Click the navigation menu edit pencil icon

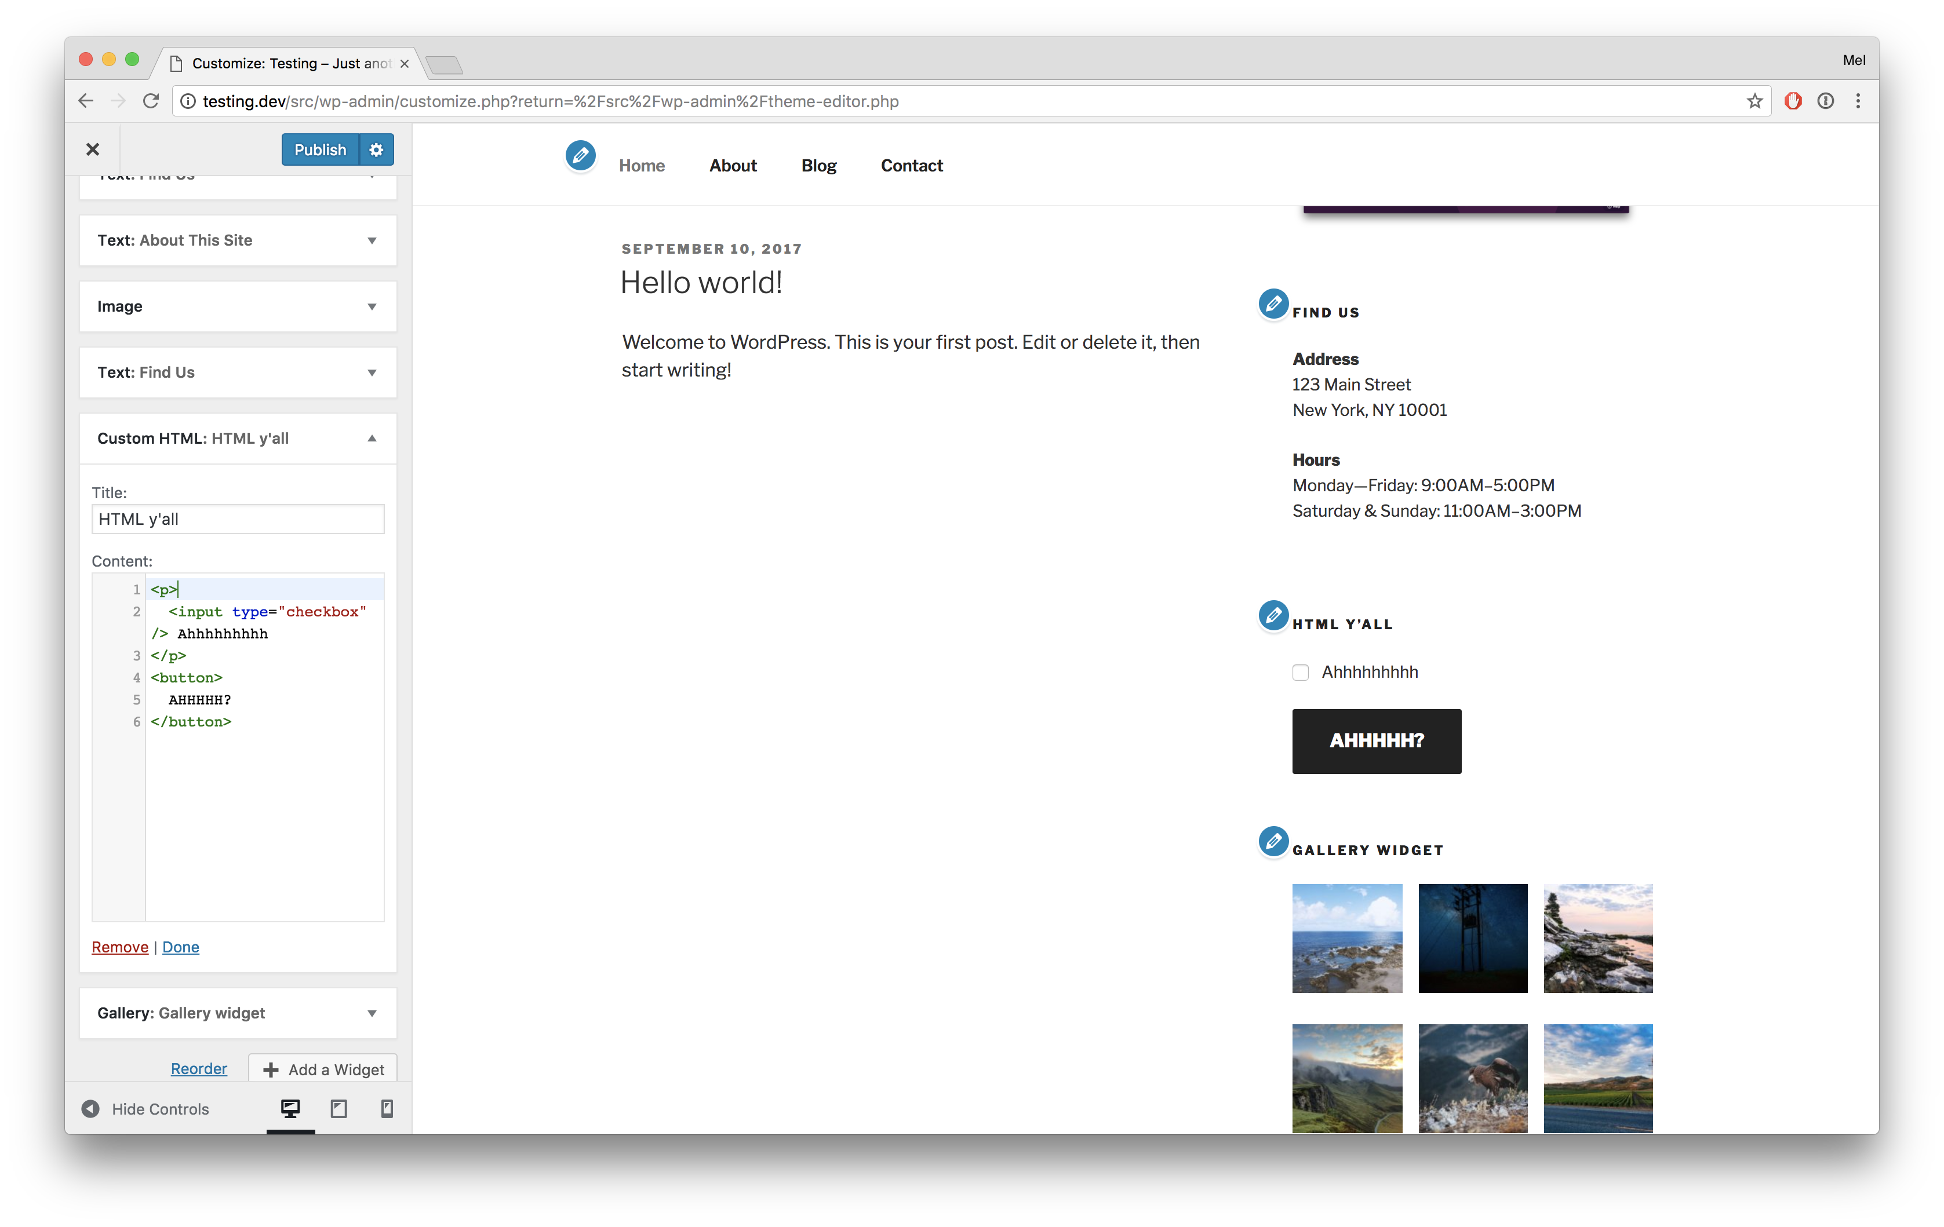580,155
